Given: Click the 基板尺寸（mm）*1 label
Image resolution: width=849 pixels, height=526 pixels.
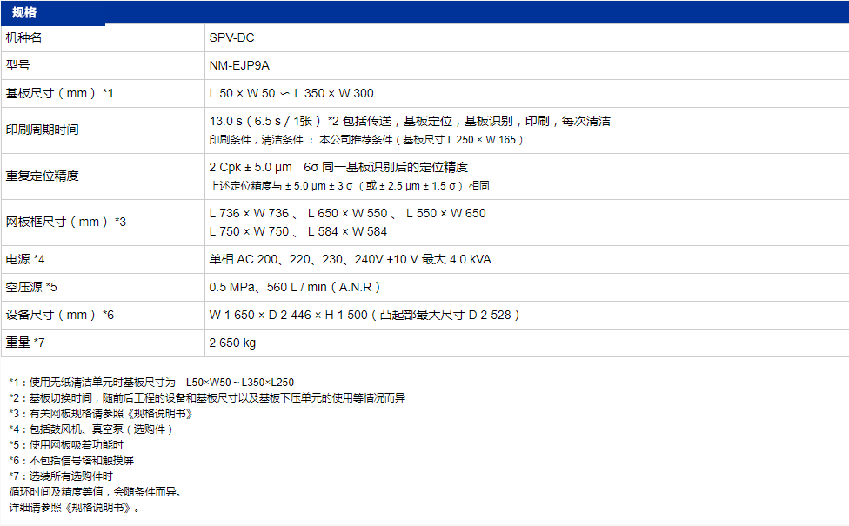Looking at the screenshot, I should [59, 93].
